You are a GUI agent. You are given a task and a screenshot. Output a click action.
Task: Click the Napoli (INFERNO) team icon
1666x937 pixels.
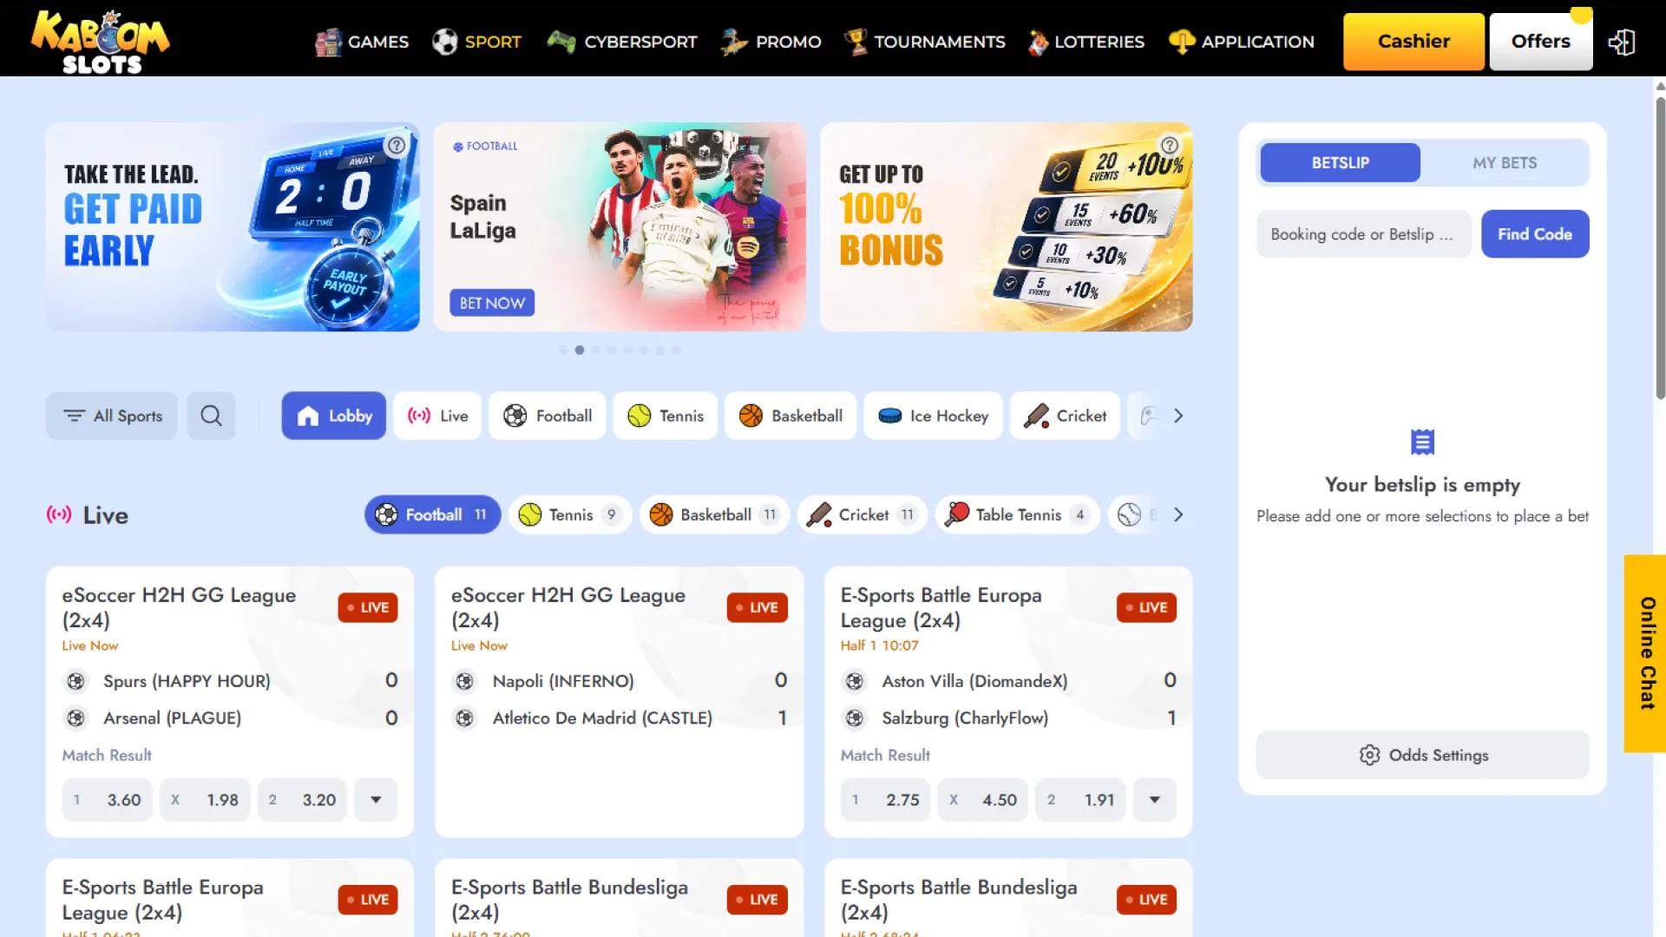point(465,681)
